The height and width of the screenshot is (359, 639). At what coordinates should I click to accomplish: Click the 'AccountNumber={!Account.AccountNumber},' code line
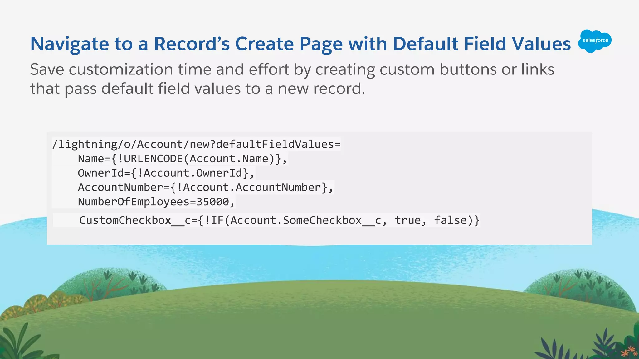point(206,187)
